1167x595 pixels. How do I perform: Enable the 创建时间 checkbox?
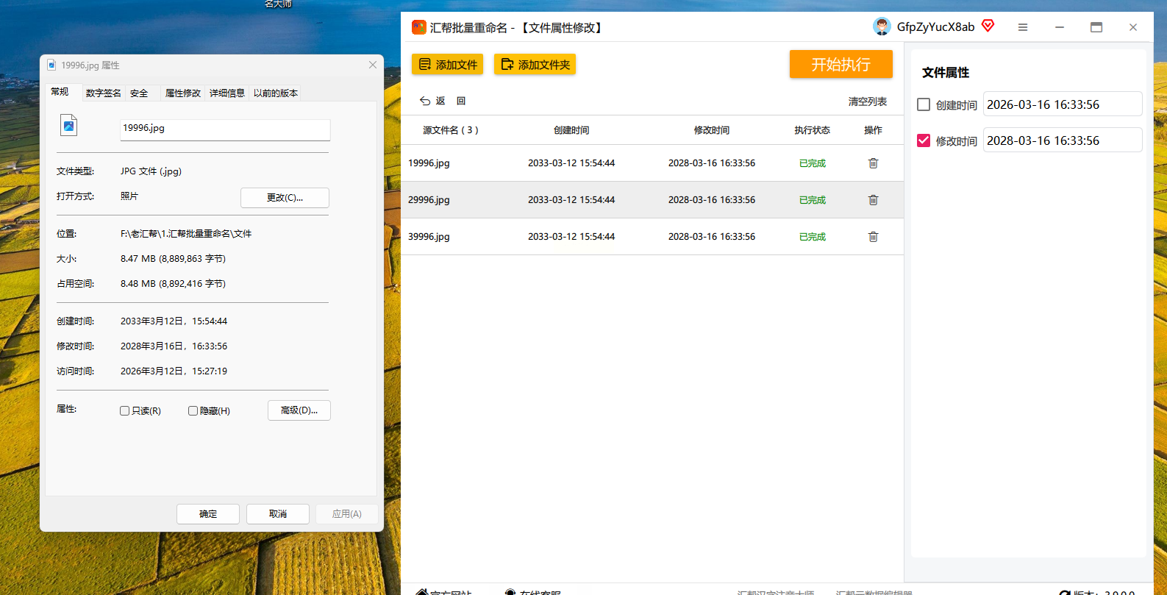pyautogui.click(x=924, y=104)
